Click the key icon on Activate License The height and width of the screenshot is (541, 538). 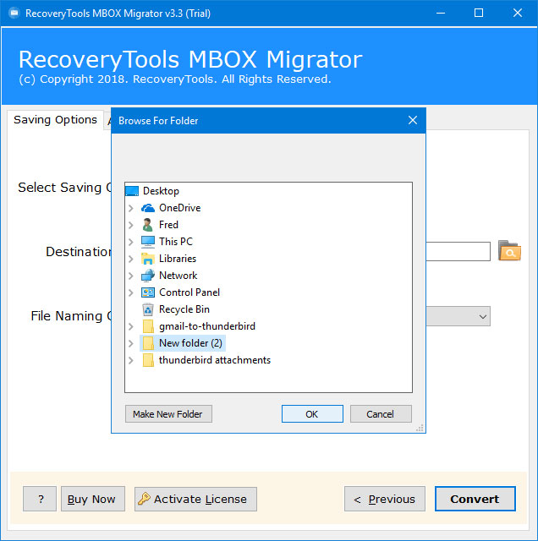point(144,499)
